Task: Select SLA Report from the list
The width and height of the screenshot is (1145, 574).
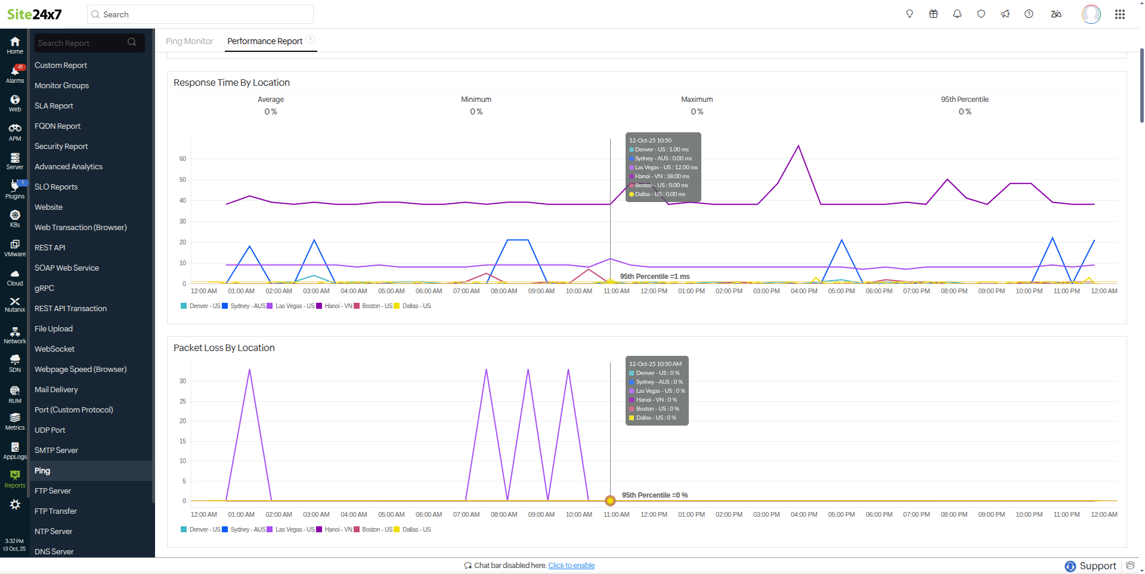Action: tap(53, 106)
